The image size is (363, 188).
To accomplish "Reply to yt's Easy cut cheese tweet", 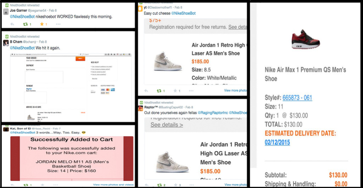I will (146, 91).
